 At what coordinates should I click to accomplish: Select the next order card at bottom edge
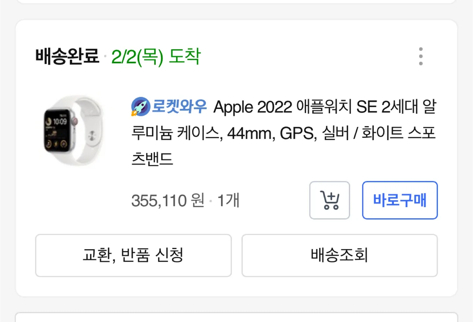click(x=236, y=317)
